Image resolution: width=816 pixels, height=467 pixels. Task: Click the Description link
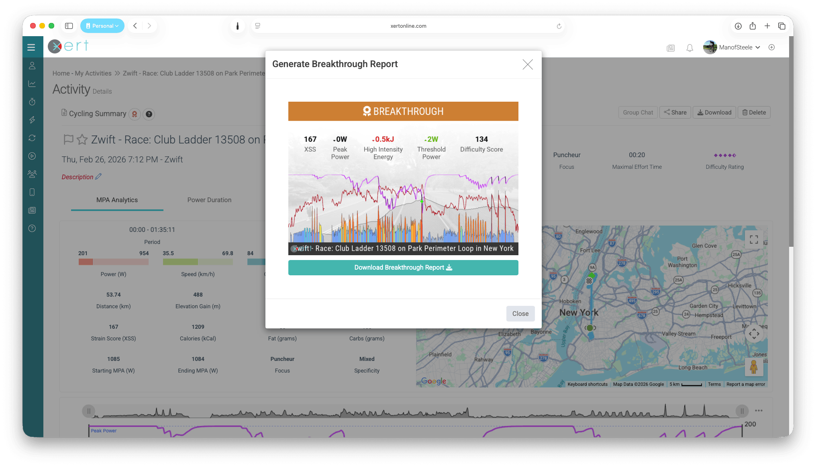coord(78,177)
